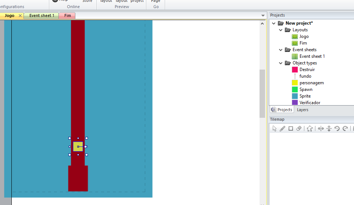Select the tilemap pointer selection tool
354x205 pixels.
pyautogui.click(x=274, y=128)
